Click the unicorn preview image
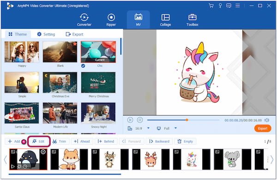The image size is (277, 180). pyautogui.click(x=199, y=72)
